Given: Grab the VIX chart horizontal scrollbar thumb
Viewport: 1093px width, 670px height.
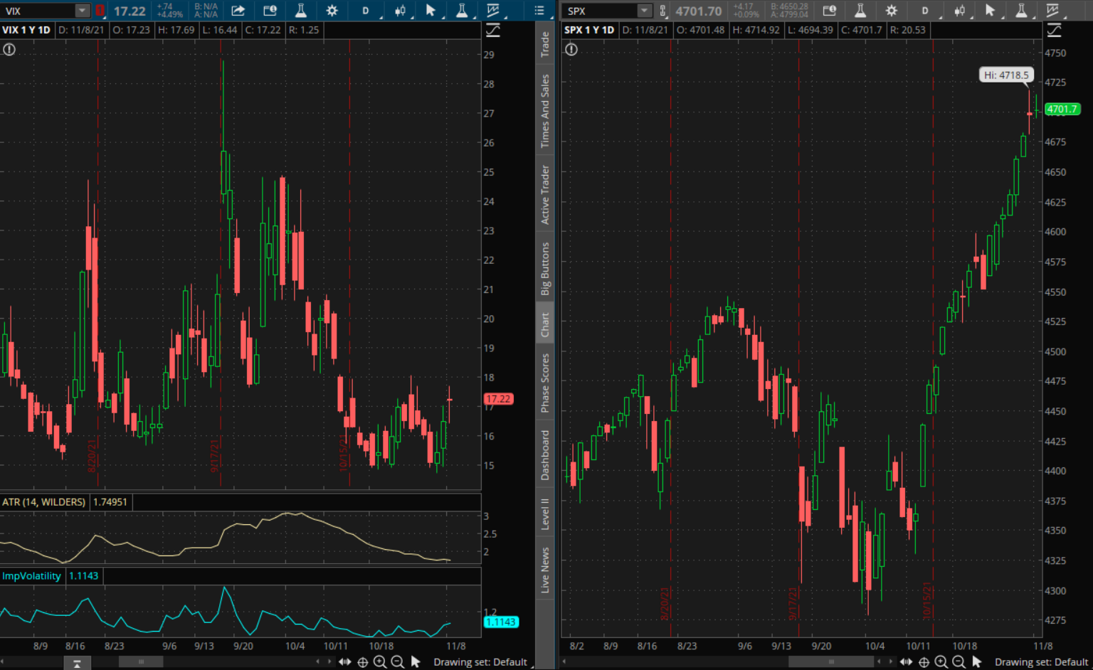Looking at the screenshot, I should (x=141, y=662).
